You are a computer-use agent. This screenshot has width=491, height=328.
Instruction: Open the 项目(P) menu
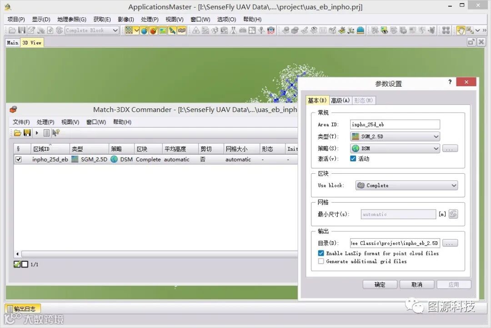pyautogui.click(x=16, y=20)
